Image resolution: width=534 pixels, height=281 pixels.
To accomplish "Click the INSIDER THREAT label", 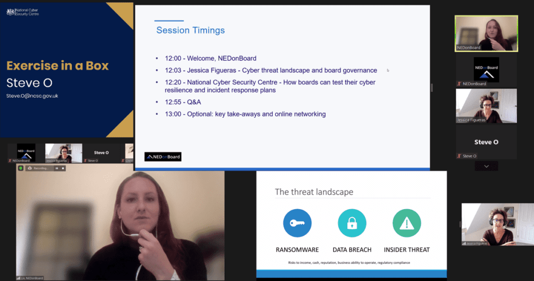I will (407, 250).
